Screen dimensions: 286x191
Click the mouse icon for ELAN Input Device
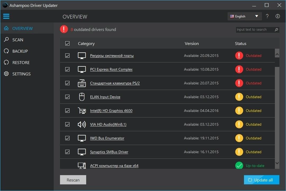click(82, 97)
